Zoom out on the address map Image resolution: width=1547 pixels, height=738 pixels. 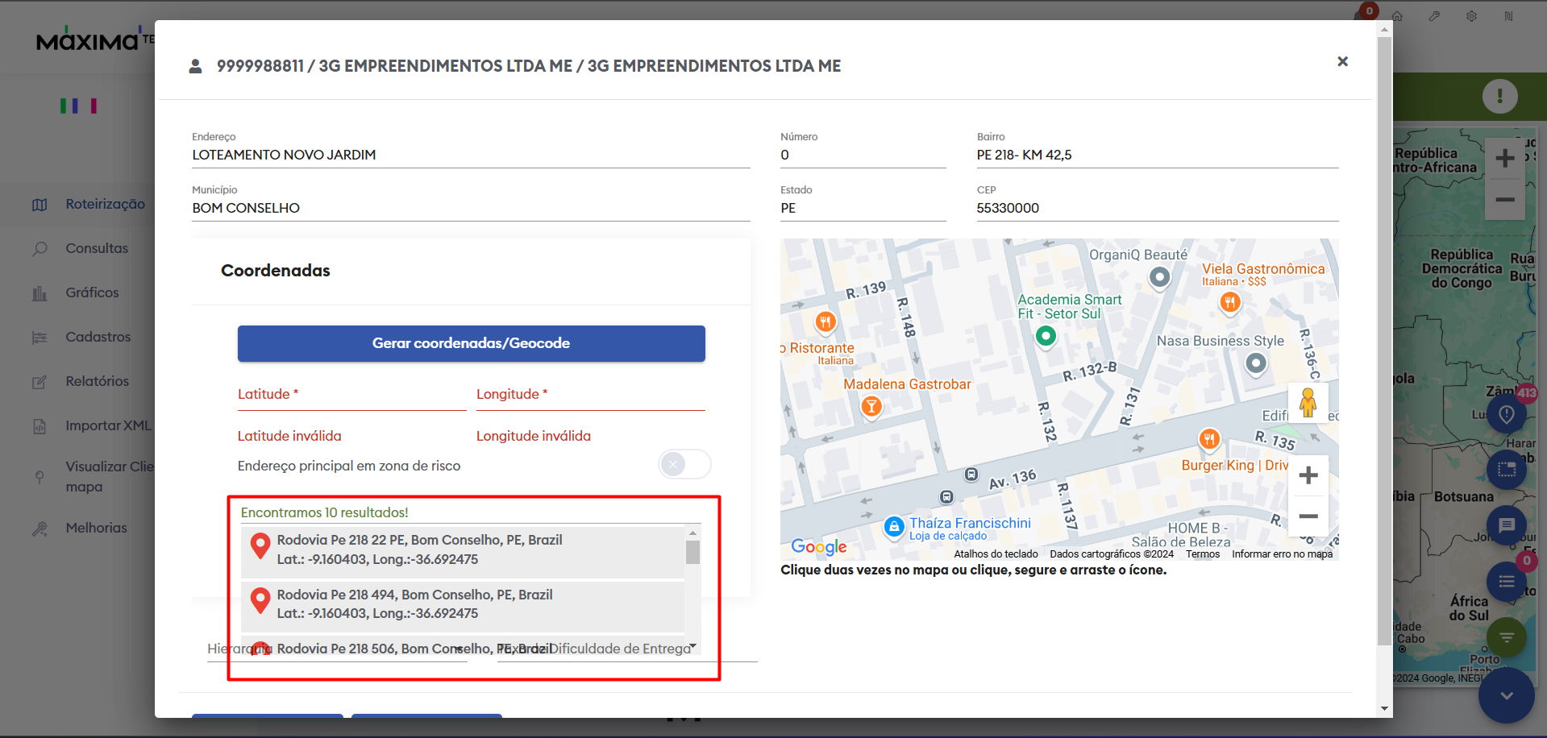coord(1308,516)
